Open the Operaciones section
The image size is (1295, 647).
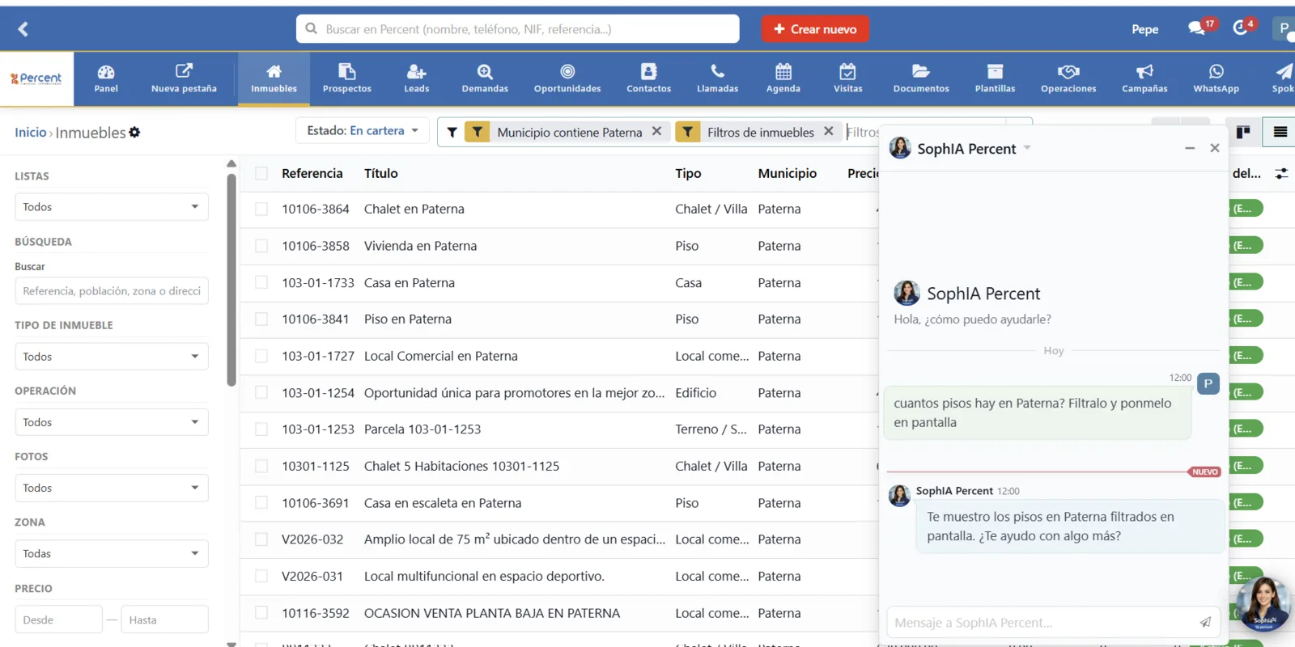point(1068,78)
